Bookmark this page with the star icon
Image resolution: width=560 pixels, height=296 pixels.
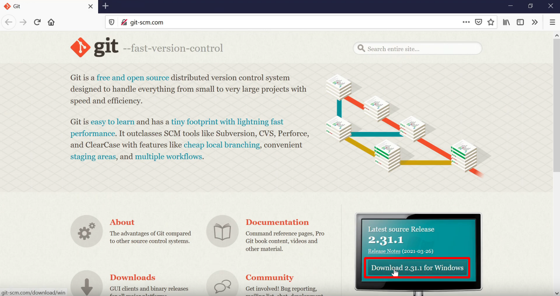(491, 22)
